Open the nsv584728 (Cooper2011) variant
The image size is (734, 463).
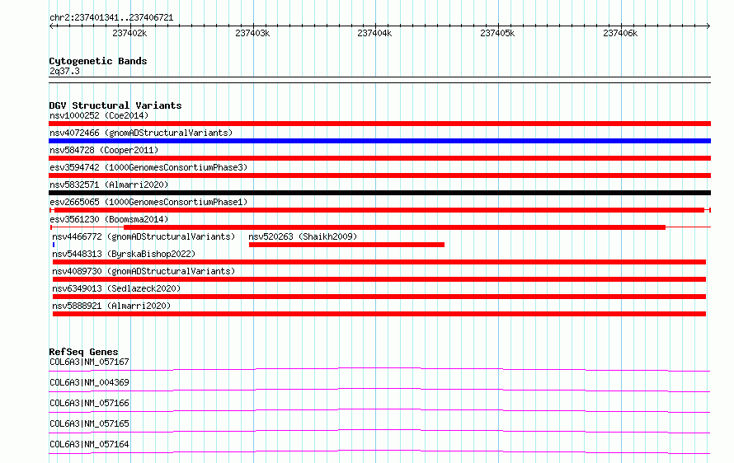point(104,150)
